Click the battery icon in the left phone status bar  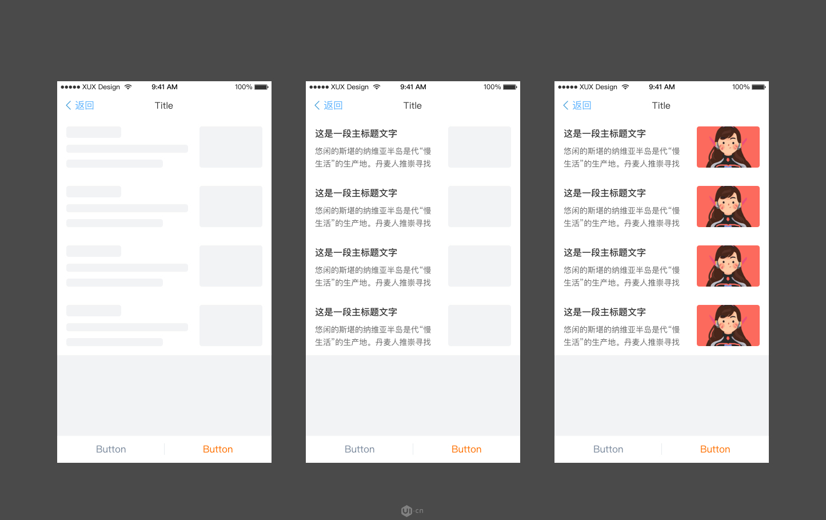click(261, 87)
